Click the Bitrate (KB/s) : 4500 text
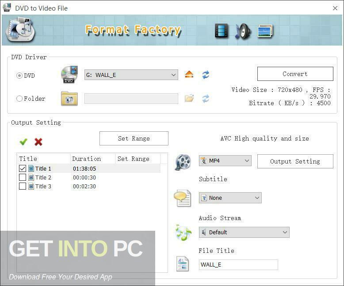This screenshot has height=286, width=344. pos(290,103)
